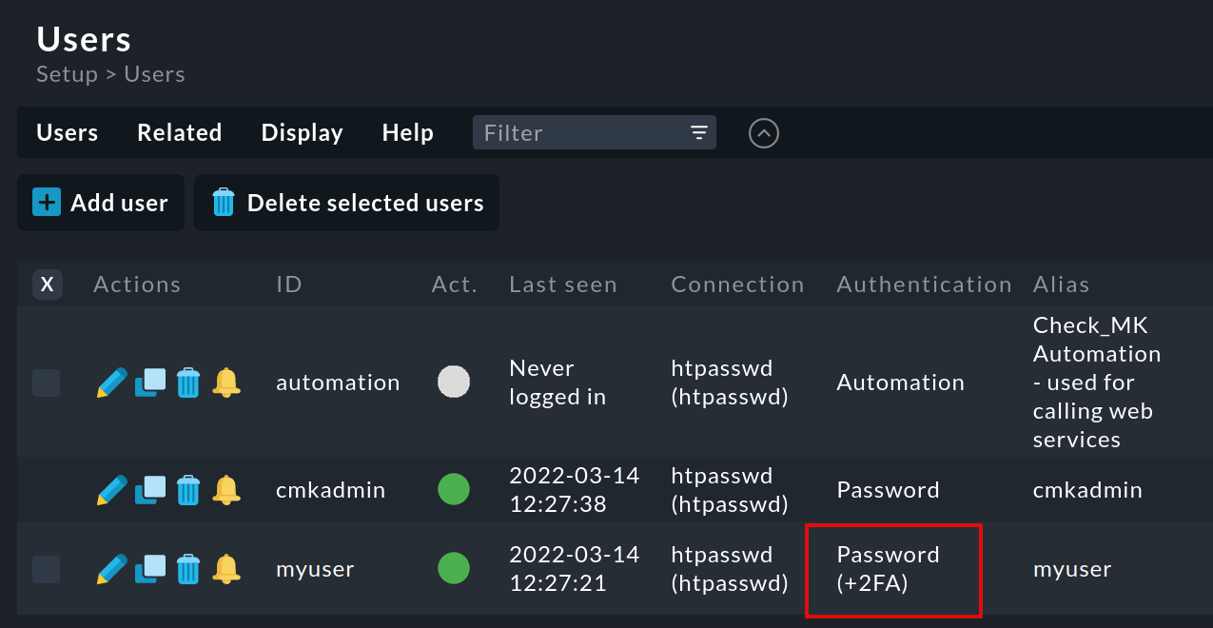Edit the myuser account with the pencil icon
Screen dimensions: 1213x628
pos(111,568)
